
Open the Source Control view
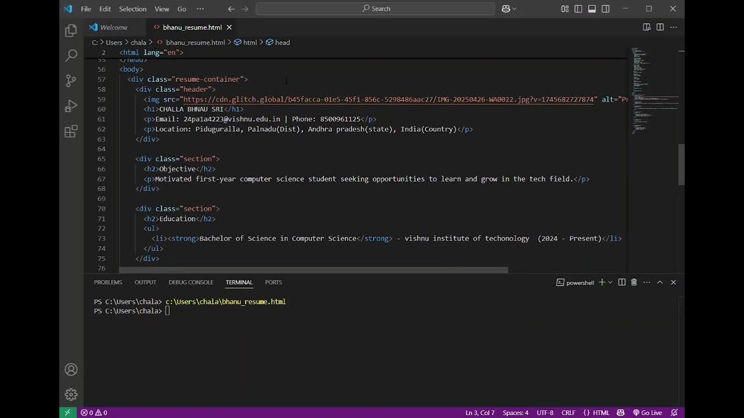point(71,81)
